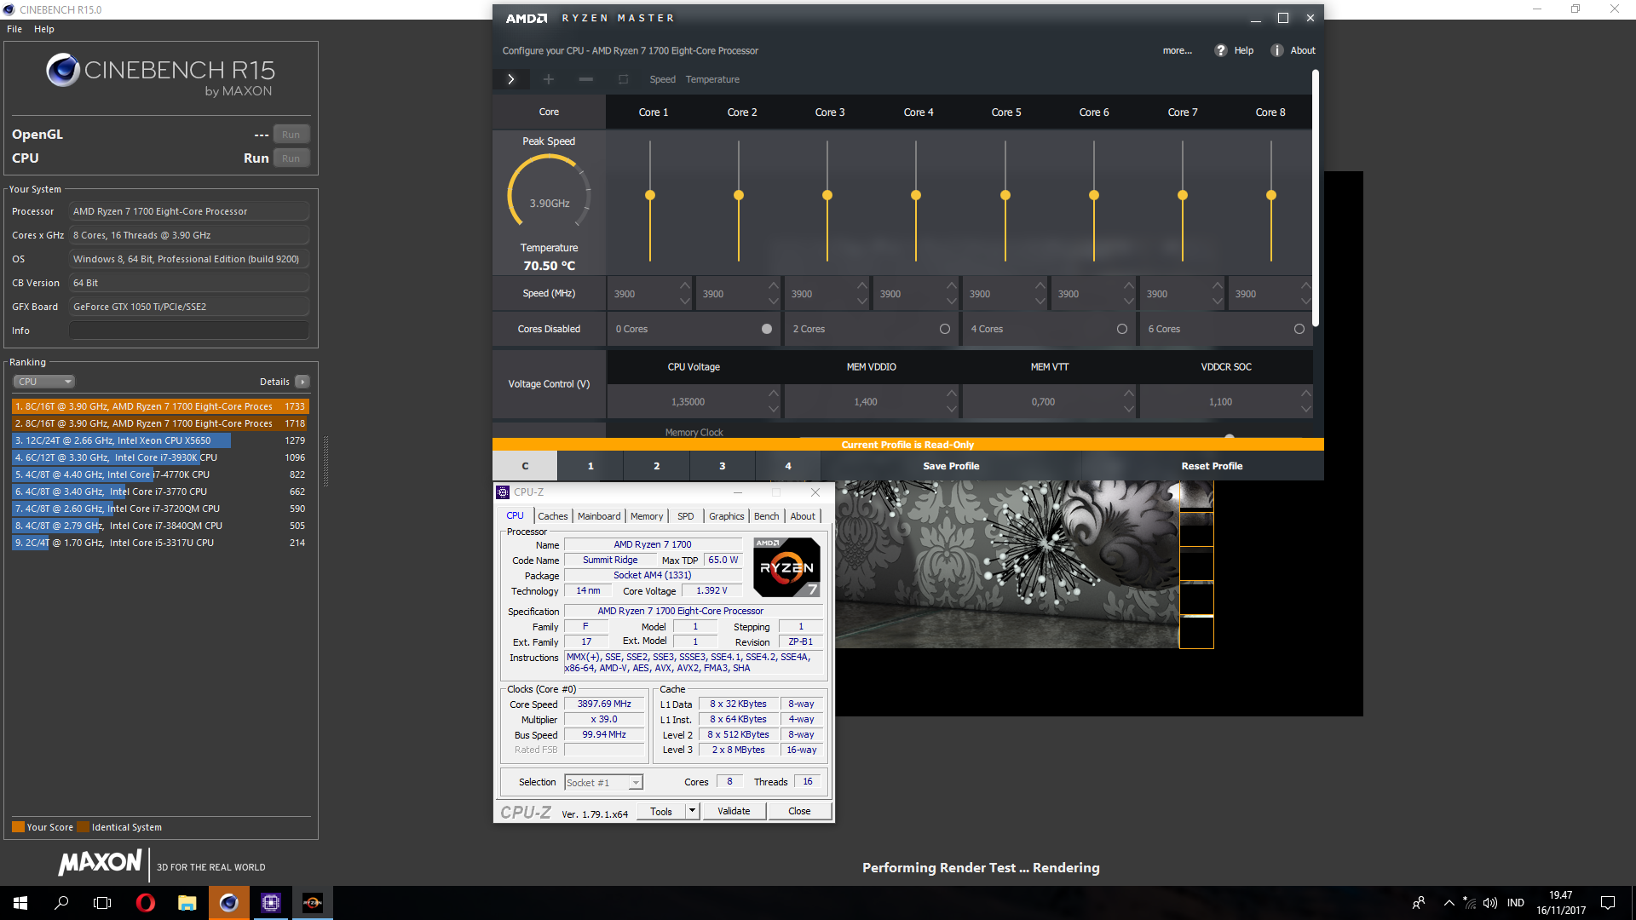Image resolution: width=1636 pixels, height=920 pixels.
Task: Open the About info icon
Action: 1276,50
